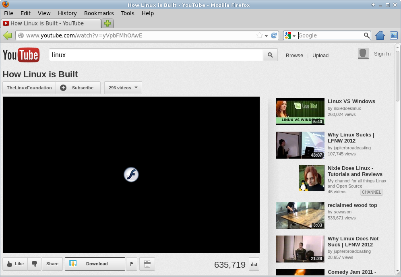Screen dimensions: 401x277
Task: Open the History menu
Action: click(67, 13)
